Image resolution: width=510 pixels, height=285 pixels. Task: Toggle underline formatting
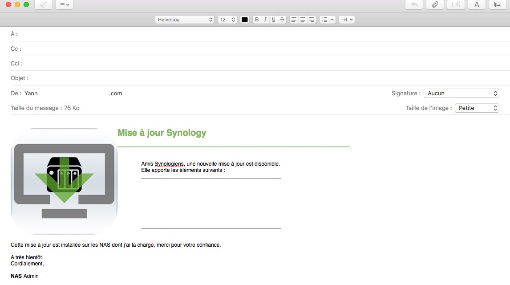pos(274,20)
